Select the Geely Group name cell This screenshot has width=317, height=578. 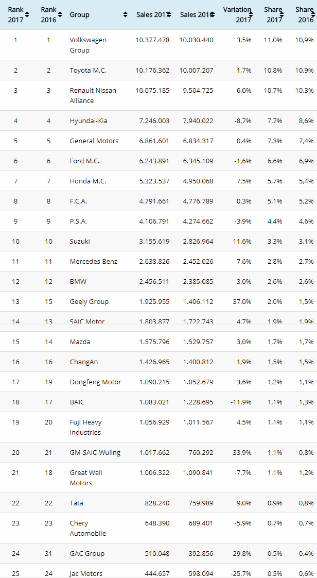(x=89, y=301)
